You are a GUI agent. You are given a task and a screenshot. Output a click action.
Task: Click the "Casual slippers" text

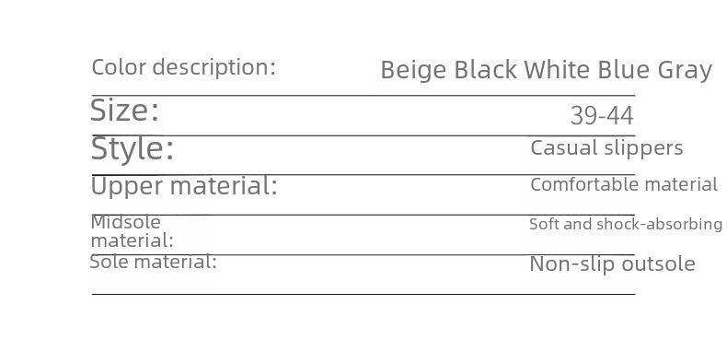pyautogui.click(x=606, y=148)
